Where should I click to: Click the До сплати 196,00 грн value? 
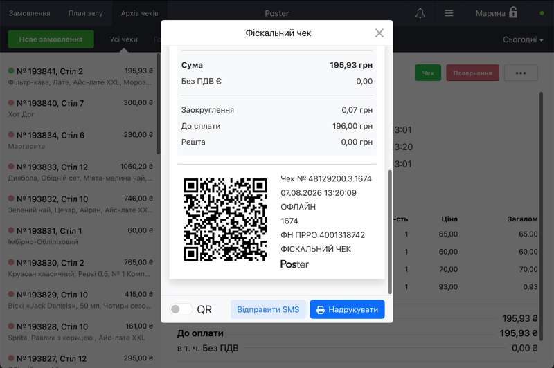click(x=352, y=126)
